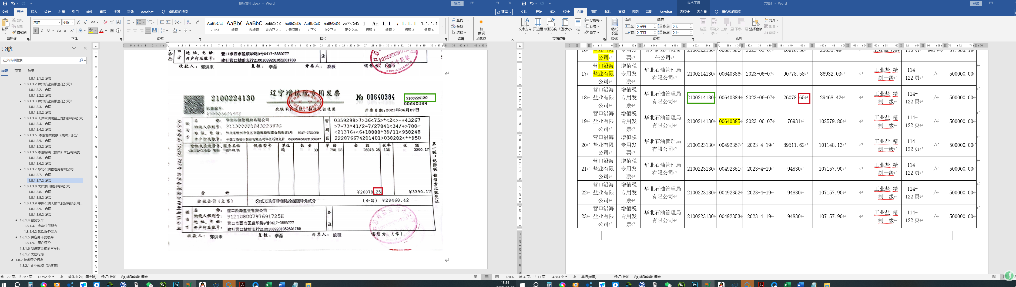This screenshot has width=1016, height=287.
Task: Toggle Italic formatting
Action: click(42, 31)
